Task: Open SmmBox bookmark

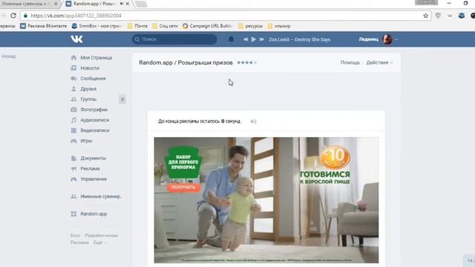Action: tap(96, 26)
